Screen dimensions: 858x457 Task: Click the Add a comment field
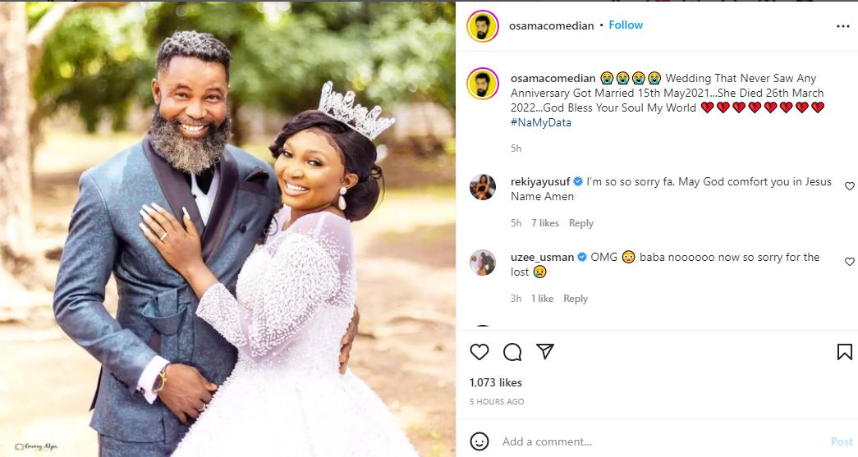657,441
